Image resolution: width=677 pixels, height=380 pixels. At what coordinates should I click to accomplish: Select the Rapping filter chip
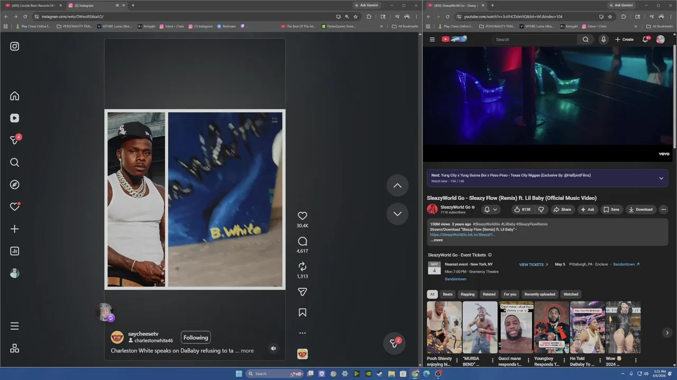pos(468,294)
